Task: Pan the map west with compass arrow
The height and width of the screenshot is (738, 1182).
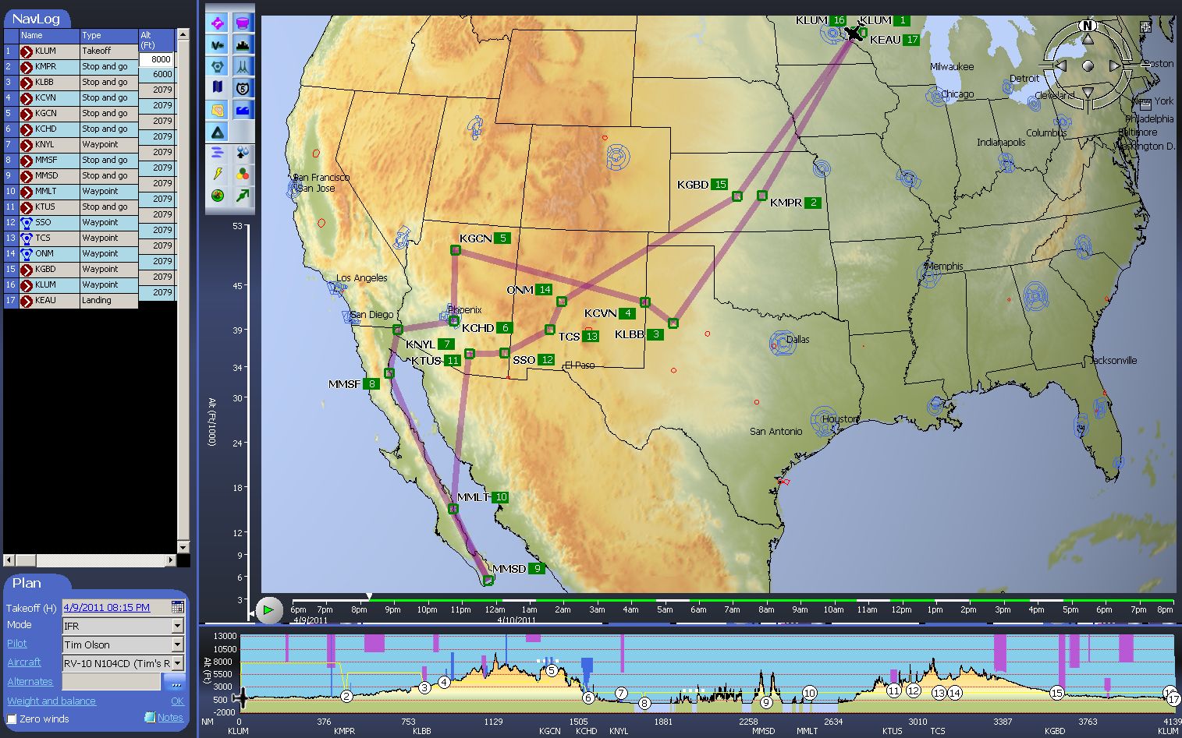Action: tap(1060, 66)
